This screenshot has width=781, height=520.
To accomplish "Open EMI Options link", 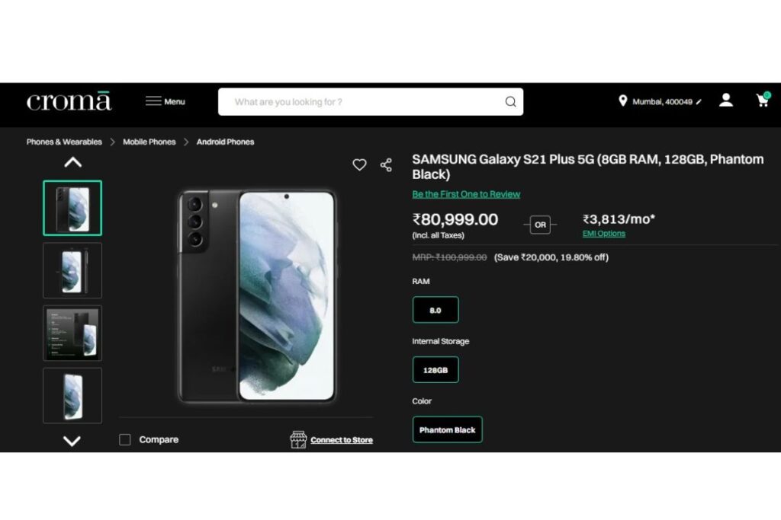I will [x=604, y=234].
